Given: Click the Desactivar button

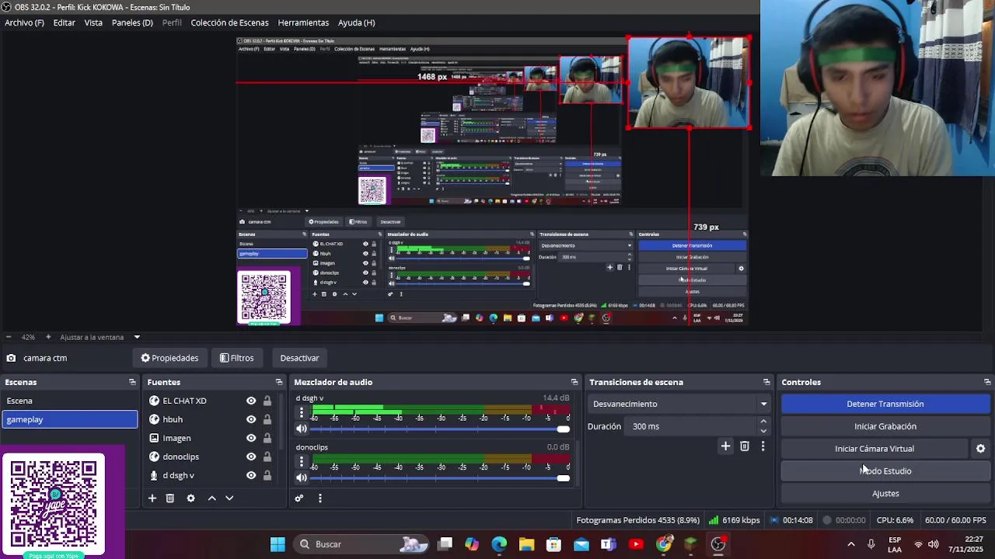Looking at the screenshot, I should [x=299, y=358].
